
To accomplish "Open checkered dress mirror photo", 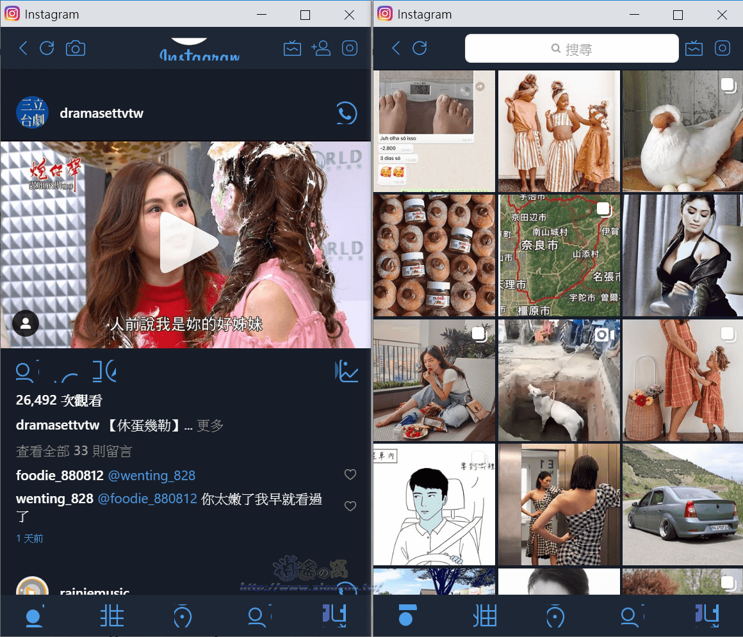I will click(559, 504).
